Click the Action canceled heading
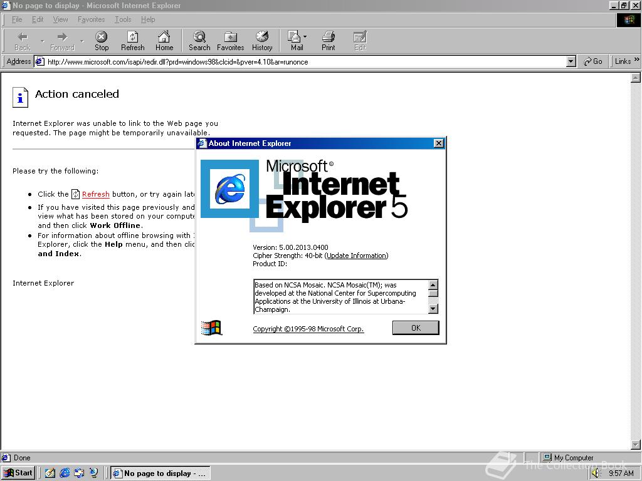This screenshot has width=642, height=481. pos(77,94)
